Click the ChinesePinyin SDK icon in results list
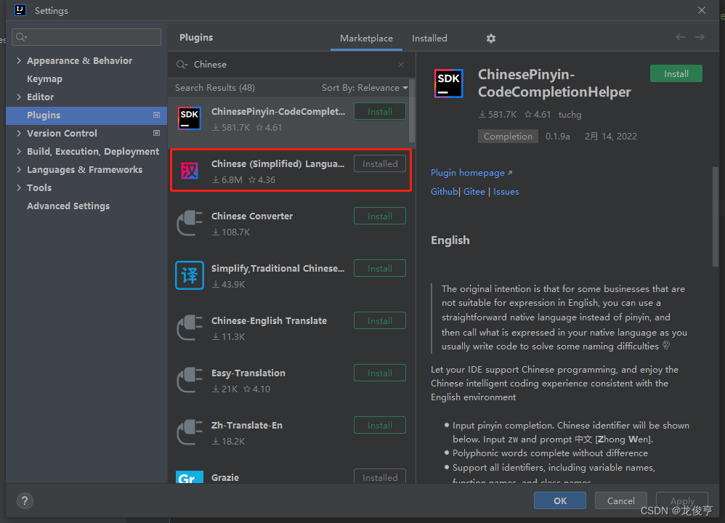The image size is (725, 523). (189, 118)
